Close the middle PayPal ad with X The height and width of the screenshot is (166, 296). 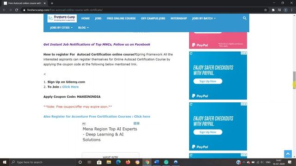pyautogui.click(x=245, y=53)
